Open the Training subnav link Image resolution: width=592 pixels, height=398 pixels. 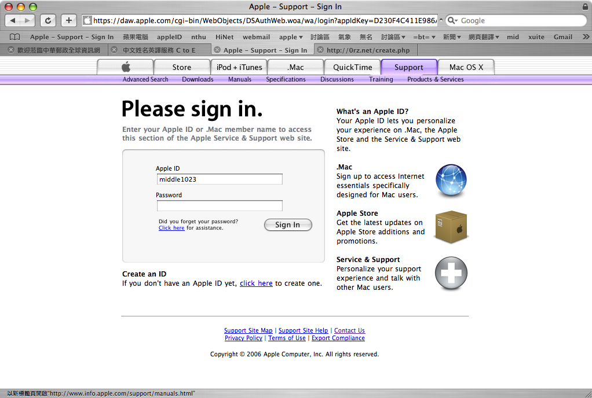pos(381,79)
